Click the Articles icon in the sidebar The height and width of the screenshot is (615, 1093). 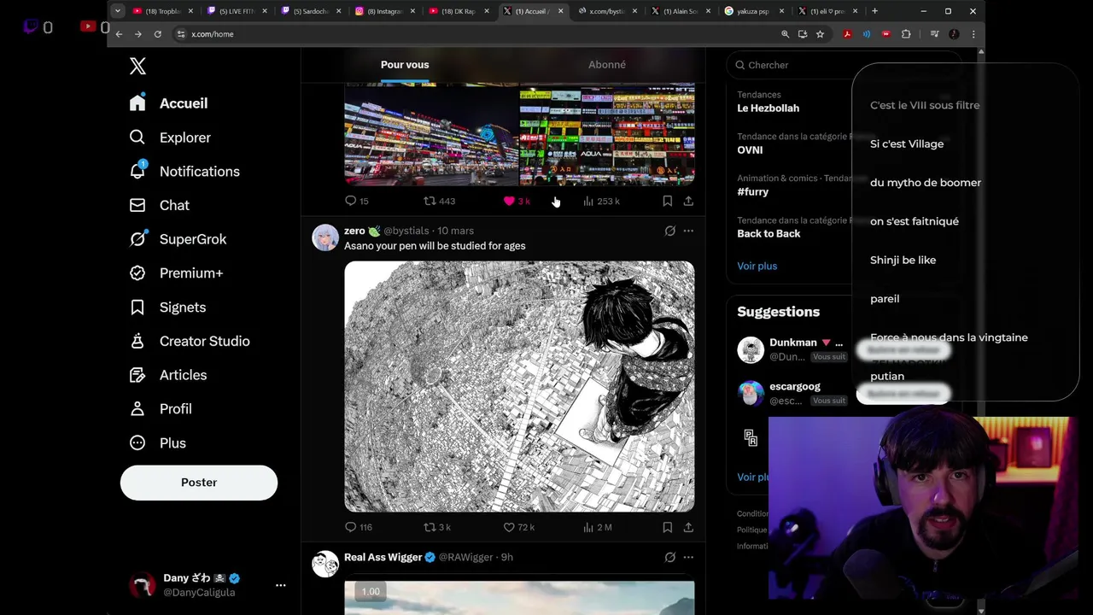(x=137, y=375)
